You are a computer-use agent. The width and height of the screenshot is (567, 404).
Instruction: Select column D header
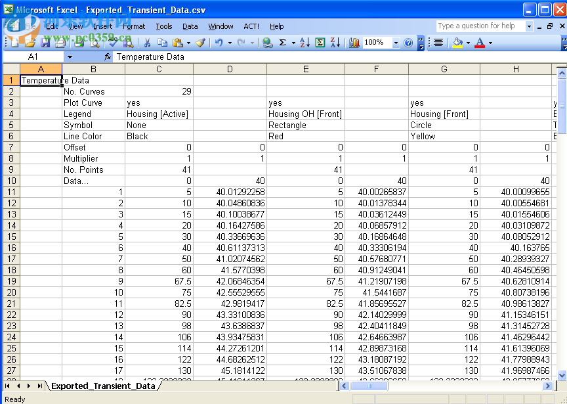tap(230, 69)
